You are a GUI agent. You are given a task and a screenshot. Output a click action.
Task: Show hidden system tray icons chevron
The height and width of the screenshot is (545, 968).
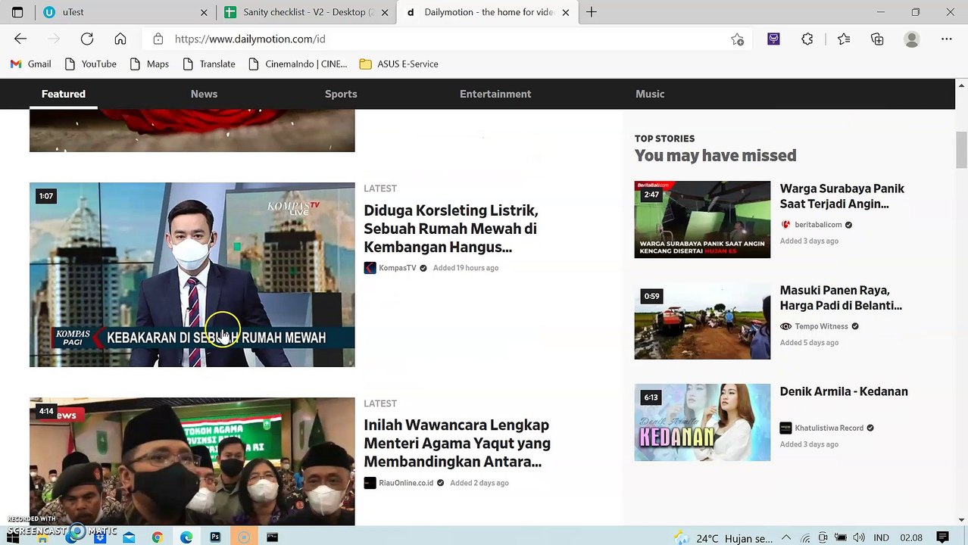pyautogui.click(x=788, y=538)
